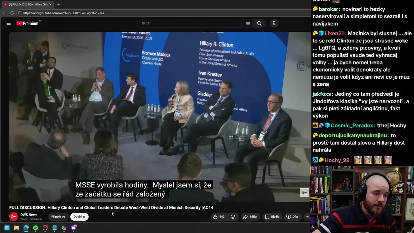Open the YouTube hamburger guide menu
Image resolution: width=414 pixels, height=233 pixels.
click(x=9, y=23)
